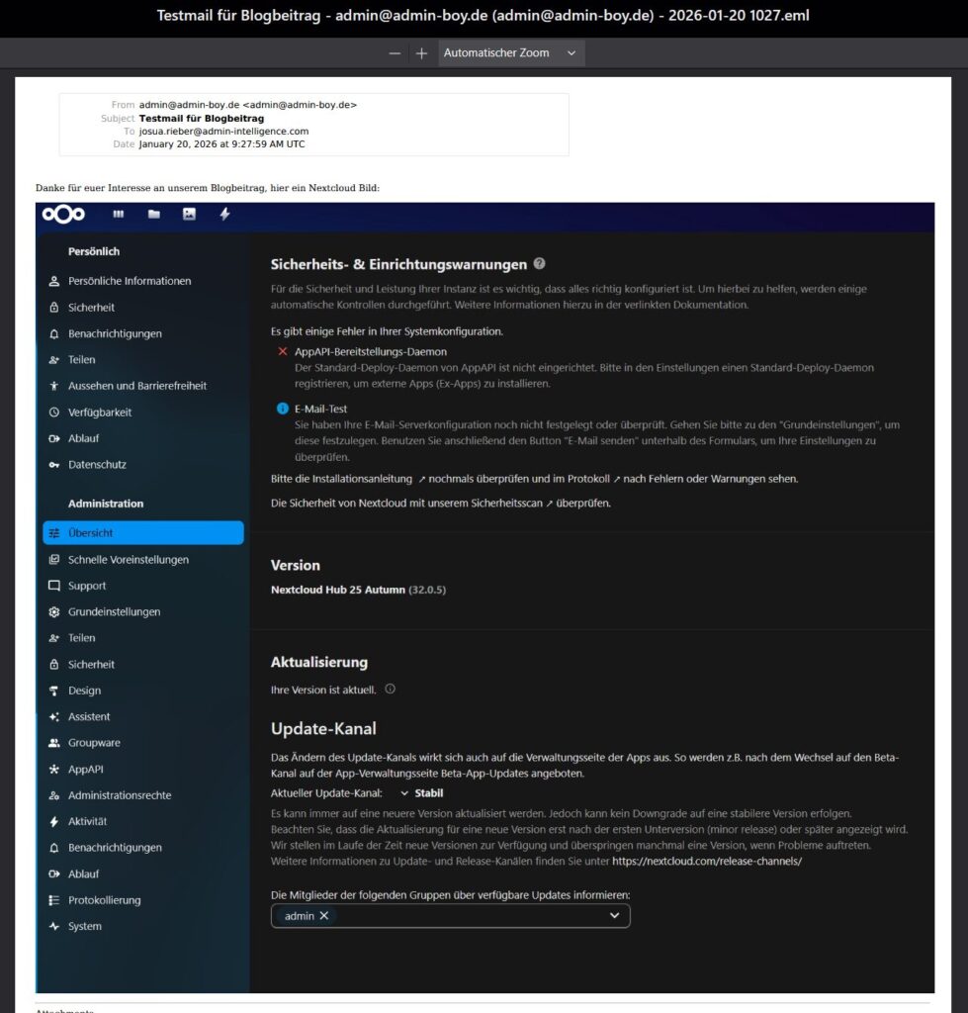Viewport: 968px width, 1013px height.
Task: Click the info icon near 'Ihre Version ist aktuell'
Action: point(389,690)
